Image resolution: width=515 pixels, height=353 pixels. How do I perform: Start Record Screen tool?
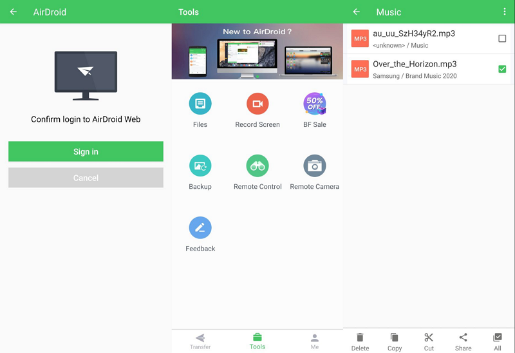257,104
